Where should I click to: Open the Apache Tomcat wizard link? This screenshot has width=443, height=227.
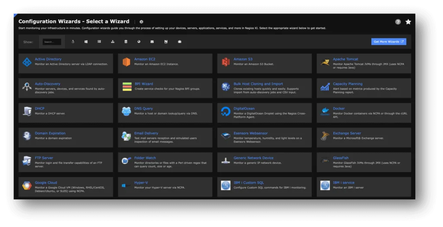point(346,59)
